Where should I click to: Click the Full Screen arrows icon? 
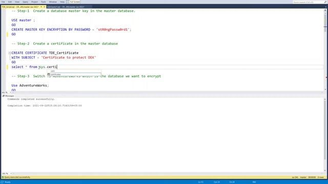pos(68,2)
